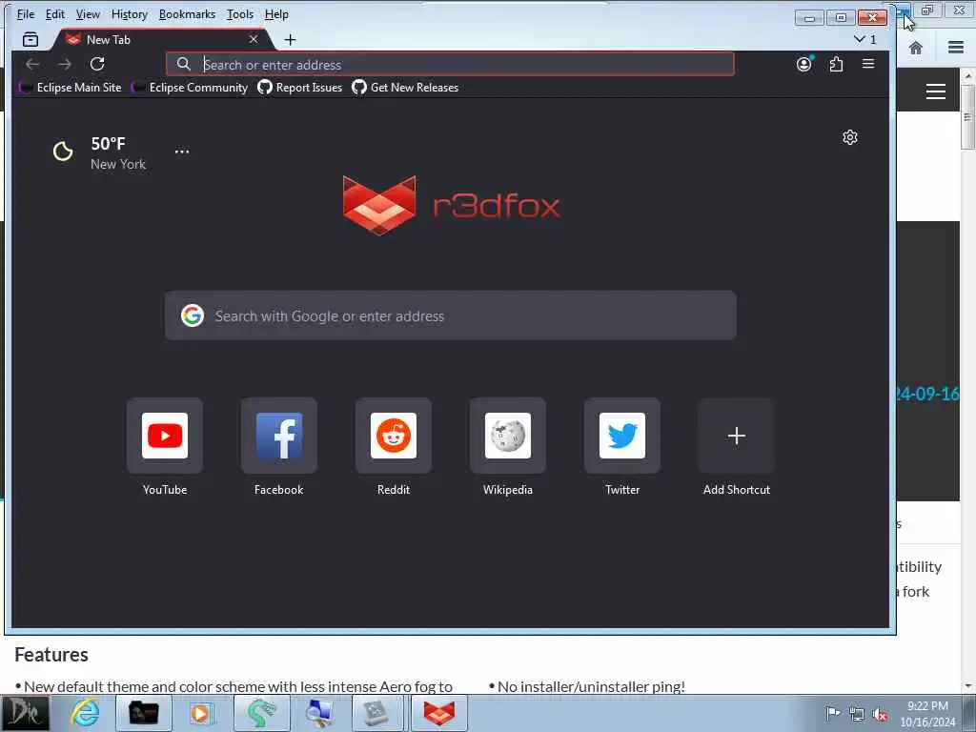Launch Internet Explorer from taskbar
Image resolution: width=976 pixels, height=732 pixels.
pyautogui.click(x=85, y=713)
